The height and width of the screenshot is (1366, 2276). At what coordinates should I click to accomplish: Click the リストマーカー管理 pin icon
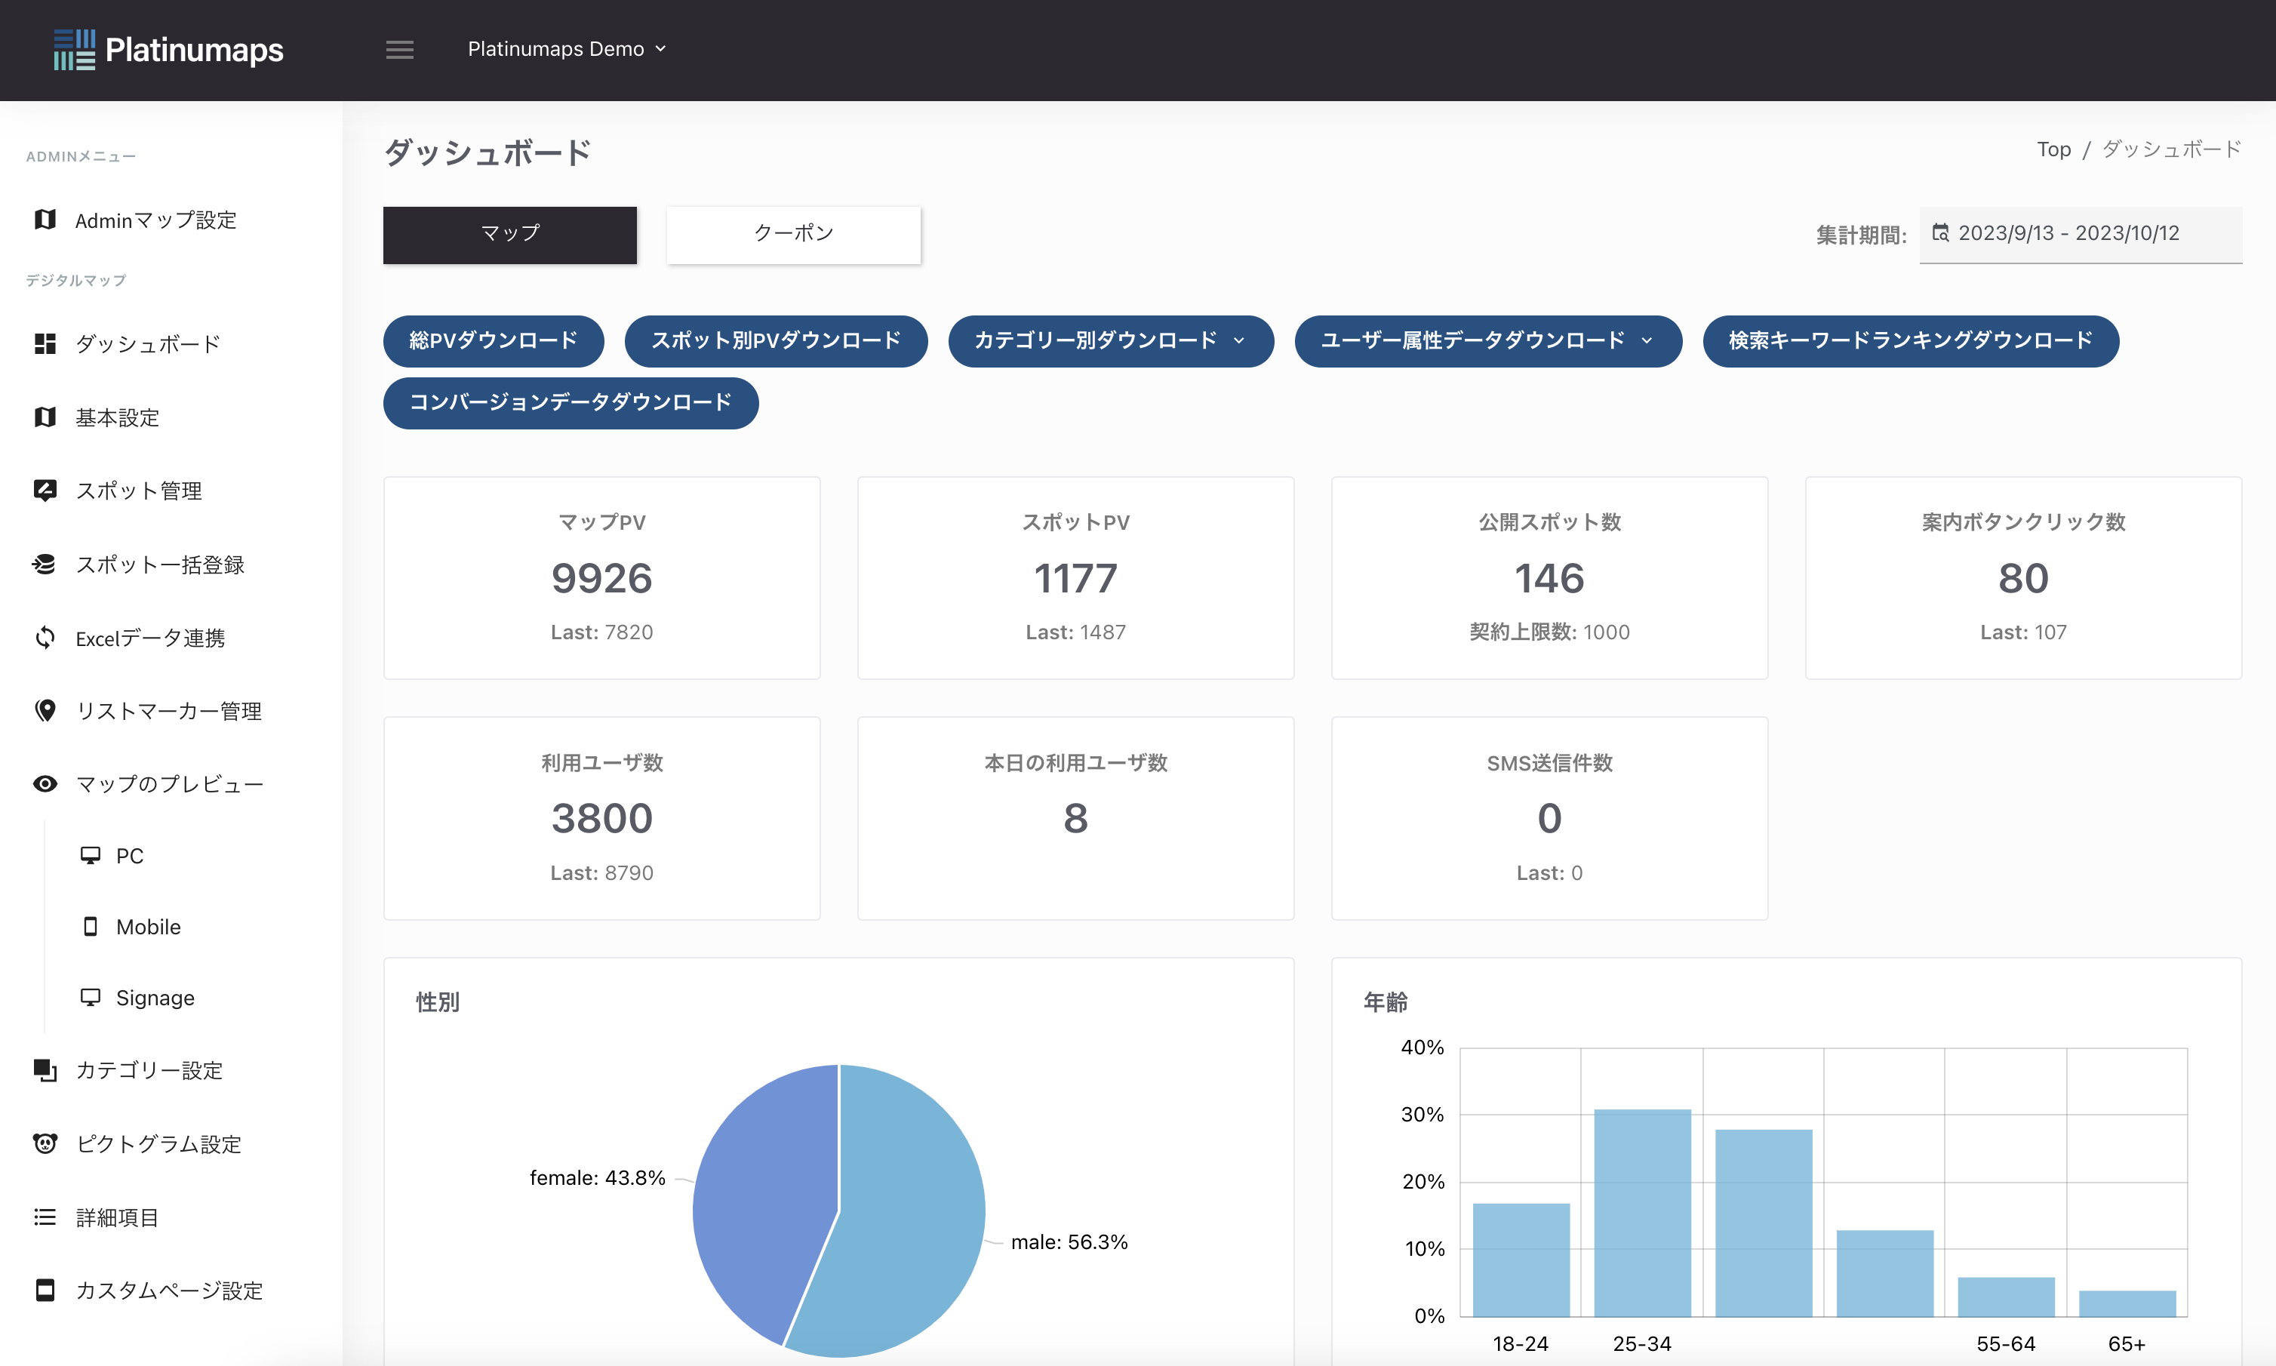click(45, 709)
